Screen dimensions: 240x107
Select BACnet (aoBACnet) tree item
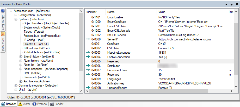pos(36,48)
